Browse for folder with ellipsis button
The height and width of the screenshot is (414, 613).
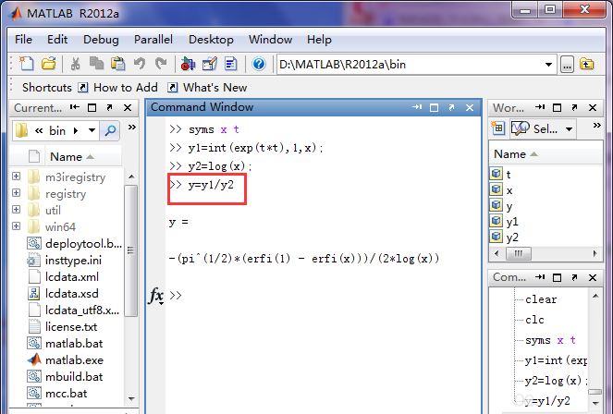point(567,65)
